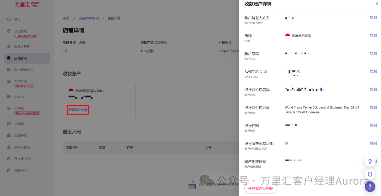
Task: Click the 店铺管理 store icon
Action: (x=9, y=58)
